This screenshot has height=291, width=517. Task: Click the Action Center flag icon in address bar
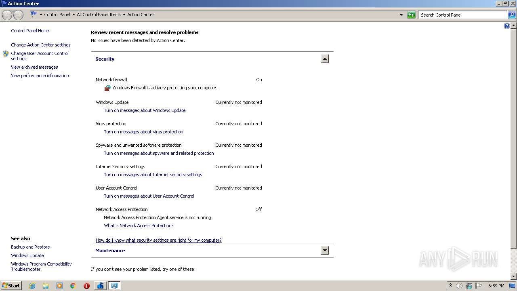click(x=34, y=15)
